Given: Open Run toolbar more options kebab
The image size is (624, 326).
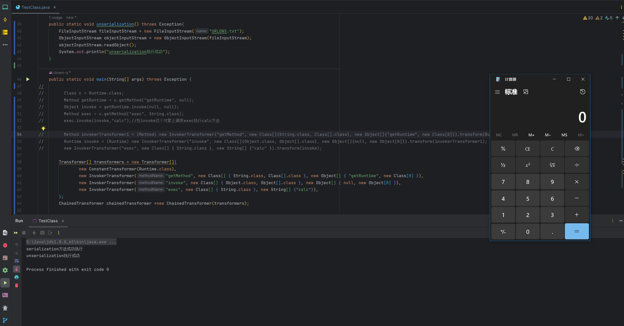Looking at the screenshot, I should [59, 233].
